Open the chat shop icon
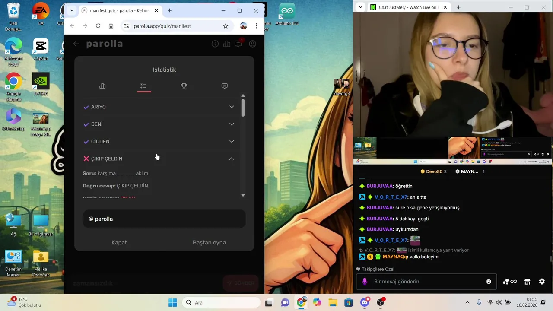Viewport: 553px width, 311px height. (x=527, y=282)
